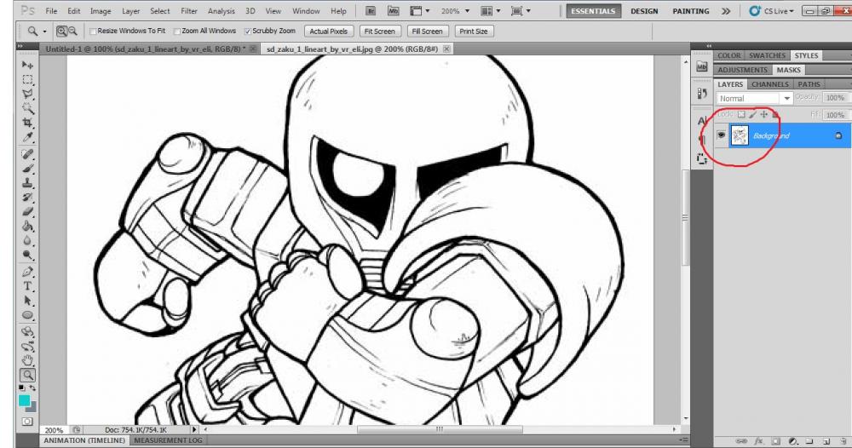Screen dimensions: 852x448
Task: Toggle lock all icon in Layers
Action: 775,115
